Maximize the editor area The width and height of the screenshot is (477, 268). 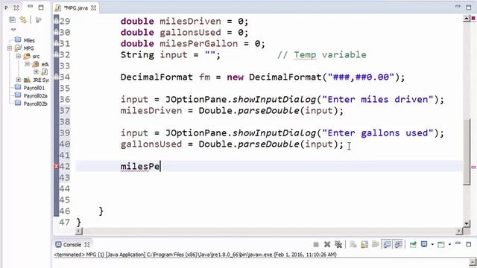pos(469,7)
